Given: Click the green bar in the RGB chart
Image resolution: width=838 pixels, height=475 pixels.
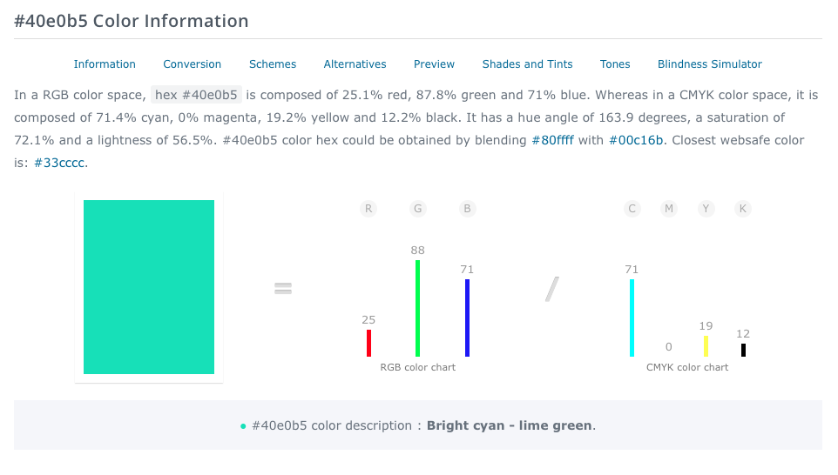Looking at the screenshot, I should (418, 308).
